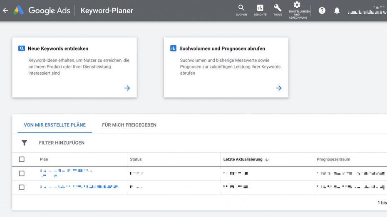Click the filter funnel icon
The width and height of the screenshot is (387, 217).
pos(24,143)
